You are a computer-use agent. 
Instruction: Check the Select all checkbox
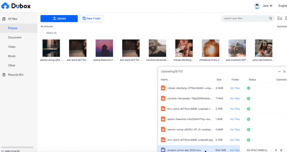point(42,33)
